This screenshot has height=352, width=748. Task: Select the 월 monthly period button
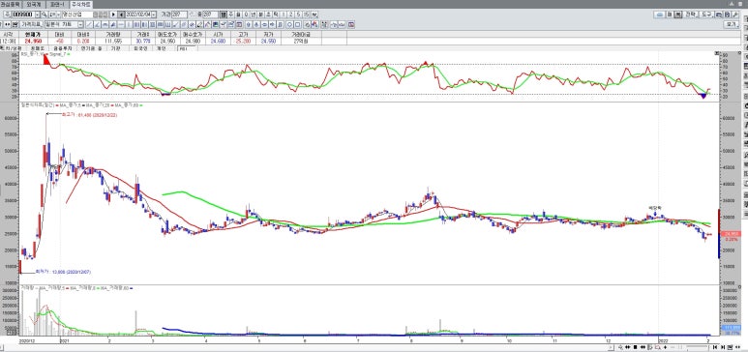coord(238,15)
